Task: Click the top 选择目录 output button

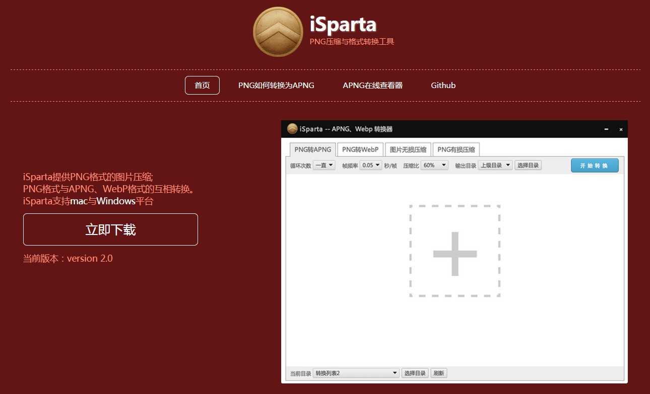Action: 528,165
